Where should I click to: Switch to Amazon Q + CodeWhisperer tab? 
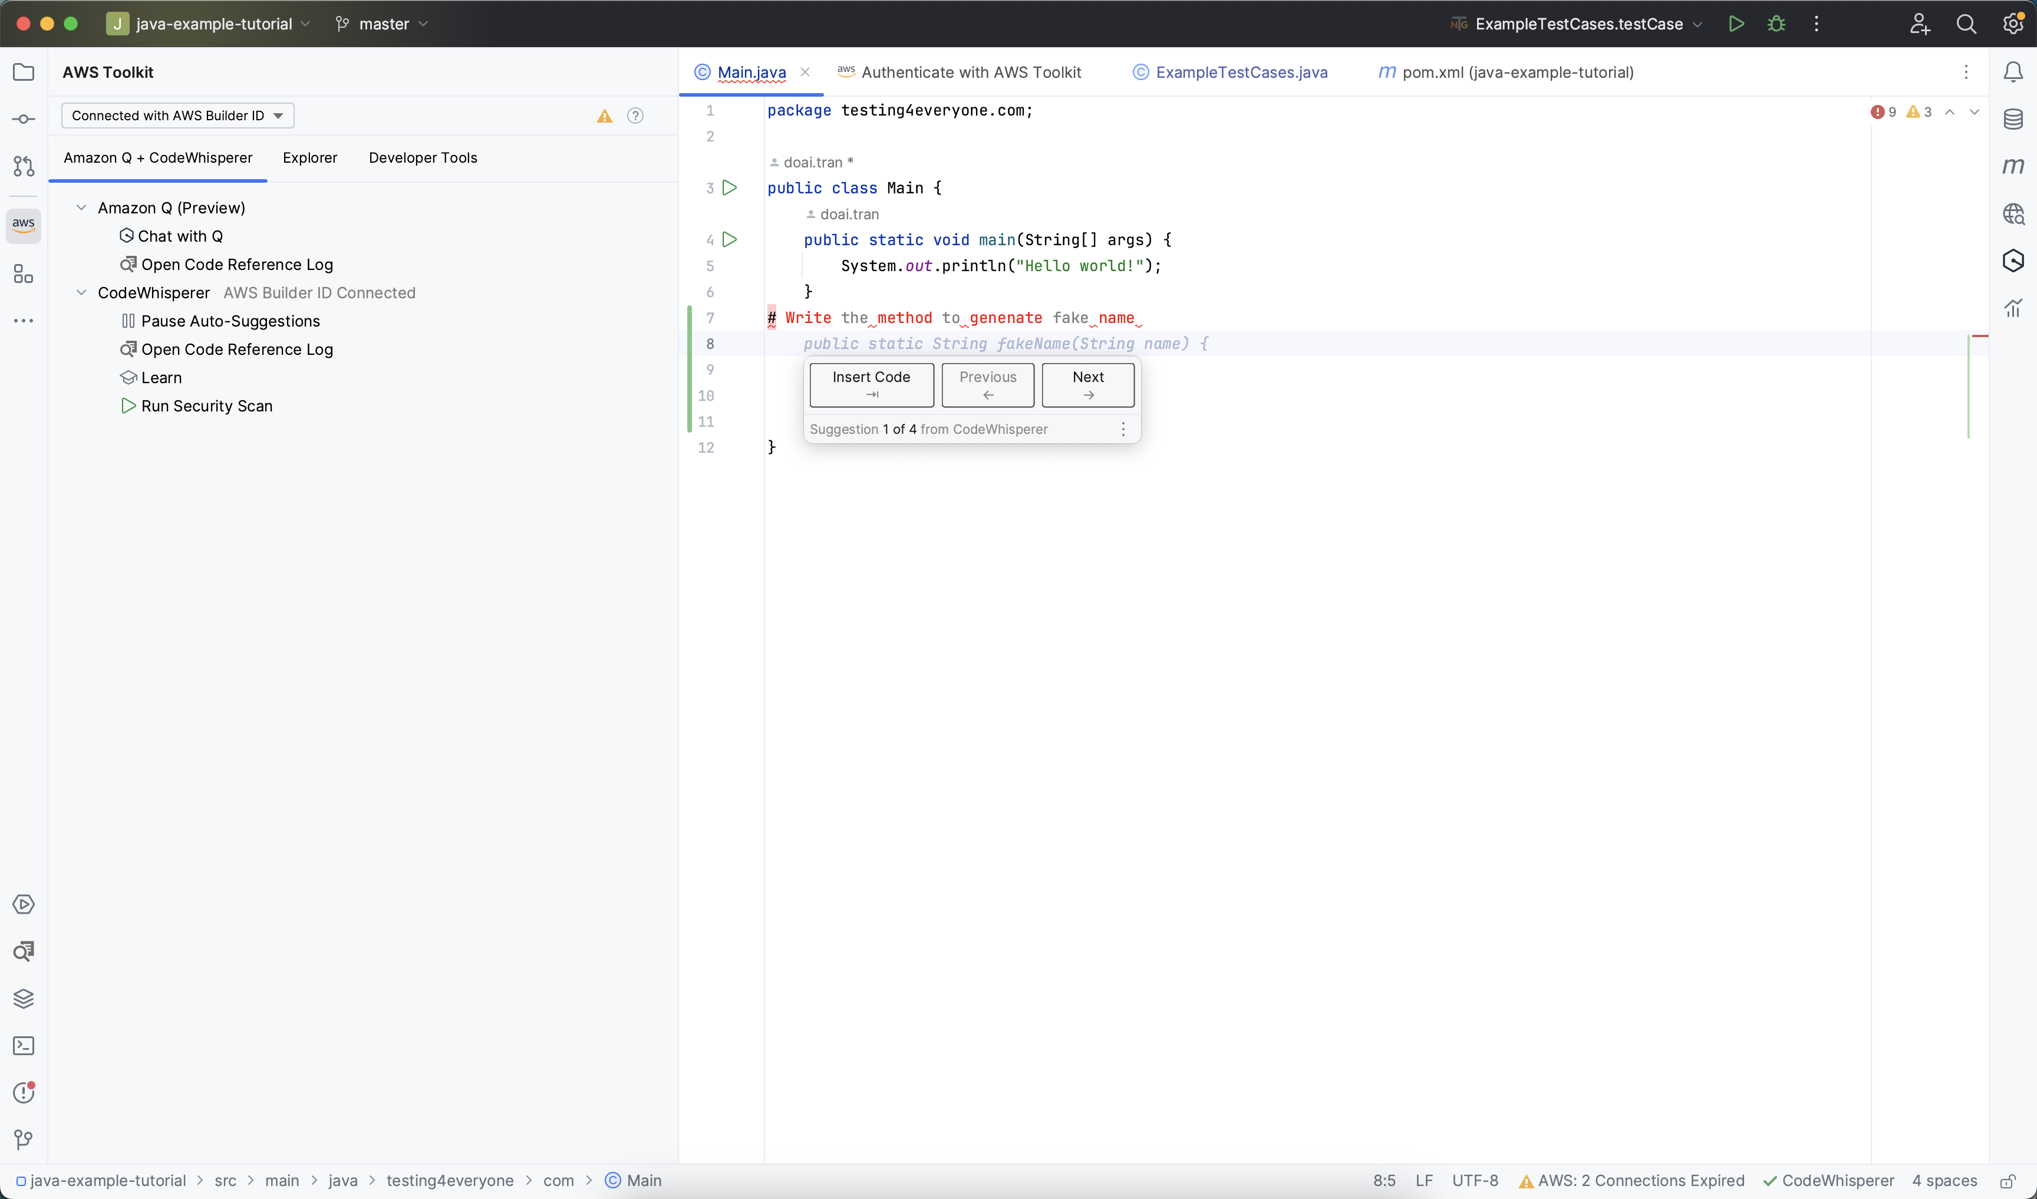157,157
